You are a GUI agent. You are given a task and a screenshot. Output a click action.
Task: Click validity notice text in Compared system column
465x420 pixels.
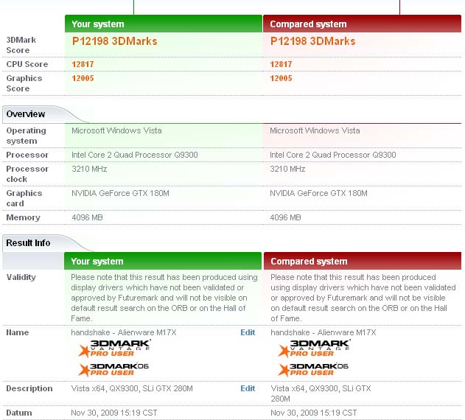pyautogui.click(x=363, y=298)
